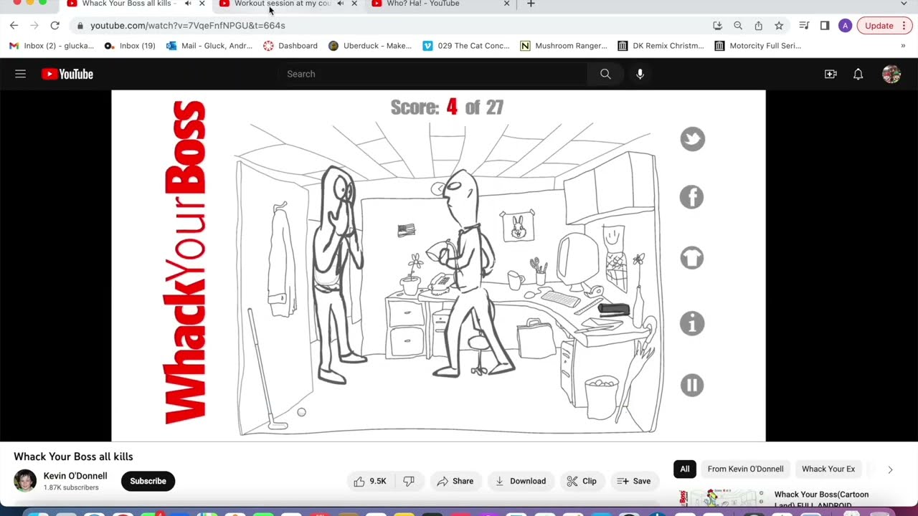
Task: Click the Facebook icon in video
Action: pos(692,197)
